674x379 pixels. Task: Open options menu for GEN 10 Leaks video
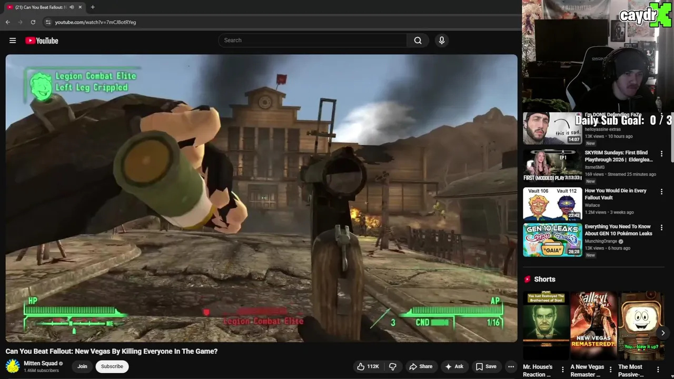tap(662, 227)
